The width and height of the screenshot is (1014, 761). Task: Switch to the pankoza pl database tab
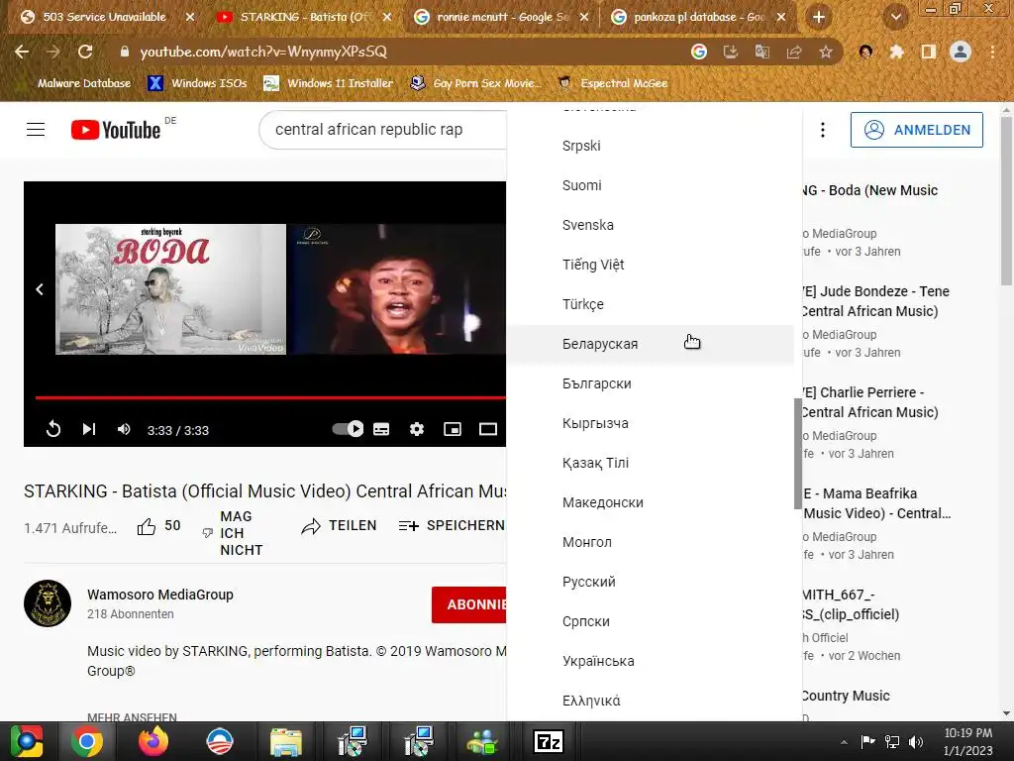tap(698, 17)
